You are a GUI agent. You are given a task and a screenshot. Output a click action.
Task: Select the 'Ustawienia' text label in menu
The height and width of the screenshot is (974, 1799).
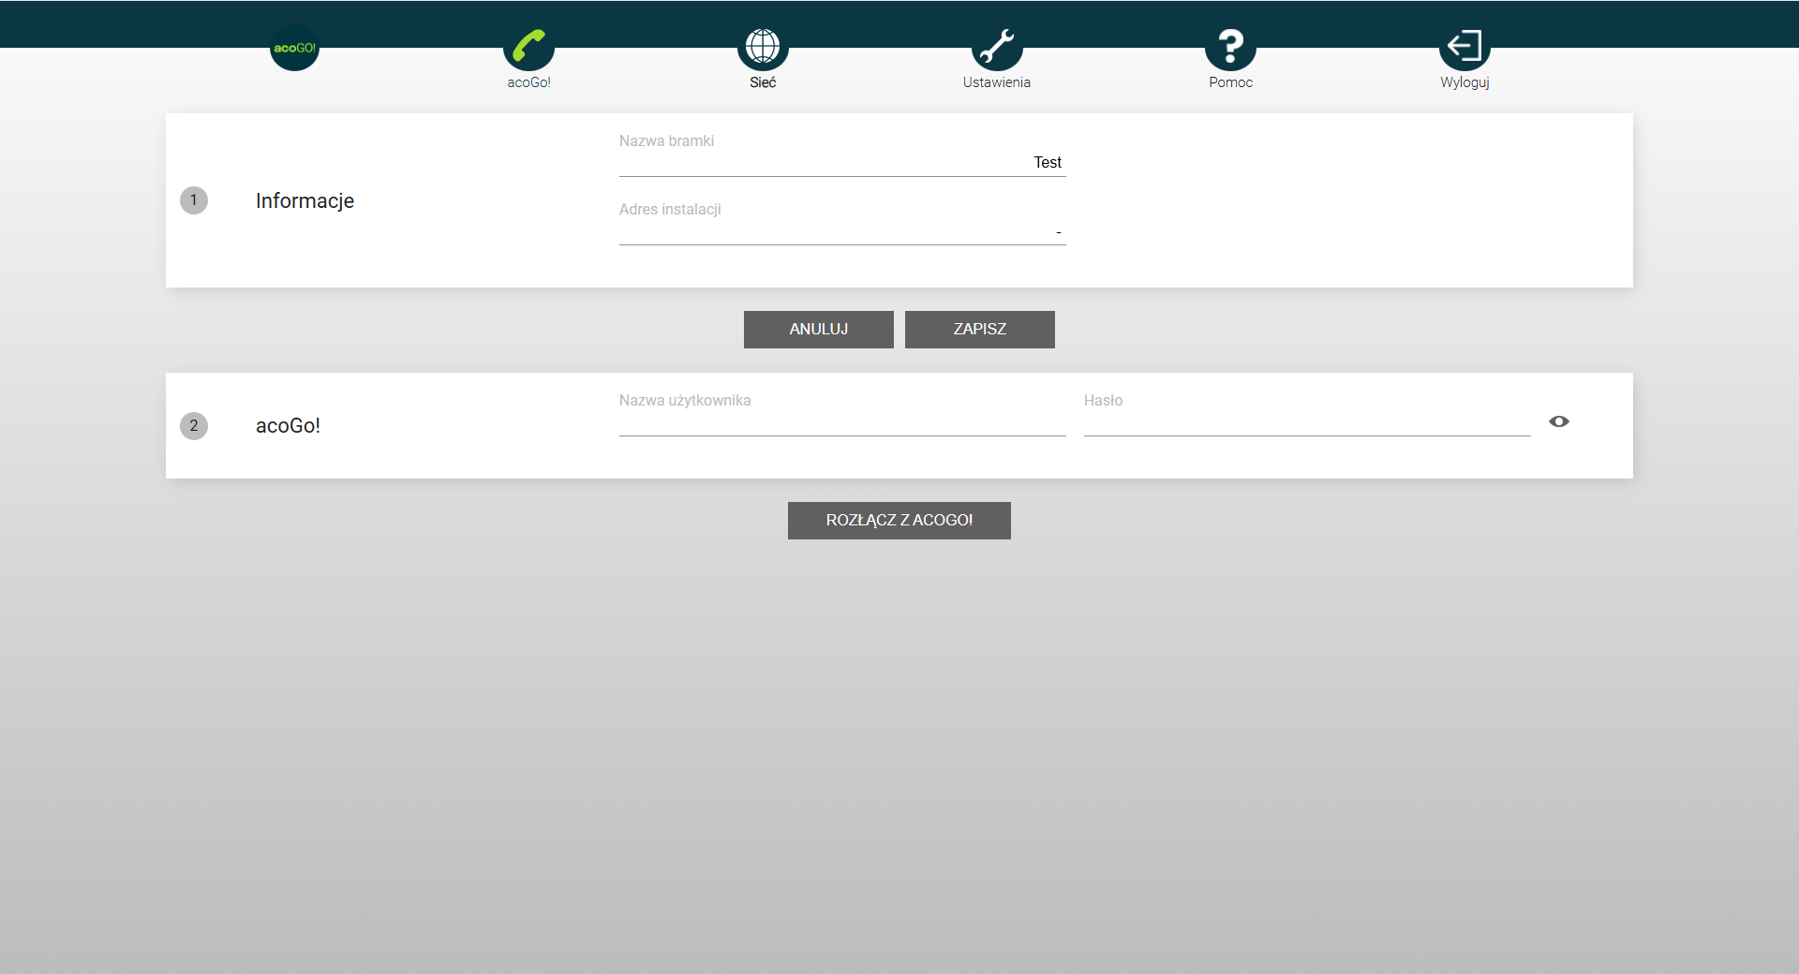(x=996, y=82)
